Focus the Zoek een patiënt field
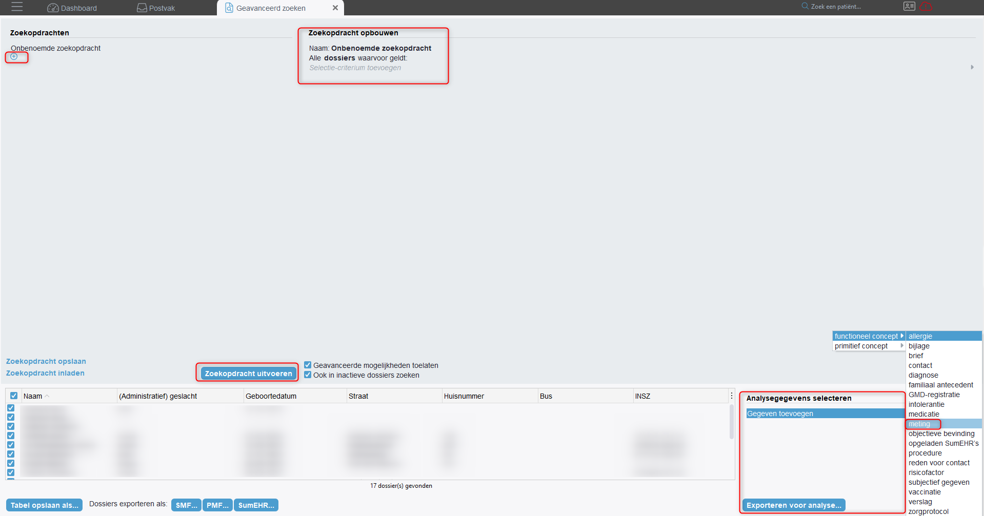The image size is (984, 516). pyautogui.click(x=836, y=7)
